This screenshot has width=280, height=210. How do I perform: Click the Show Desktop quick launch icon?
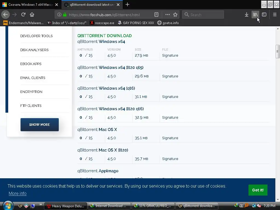pyautogui.click(x=33, y=206)
